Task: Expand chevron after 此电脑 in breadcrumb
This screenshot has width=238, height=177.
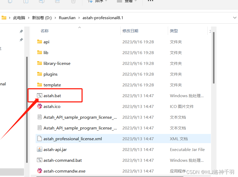Action: click(28, 18)
